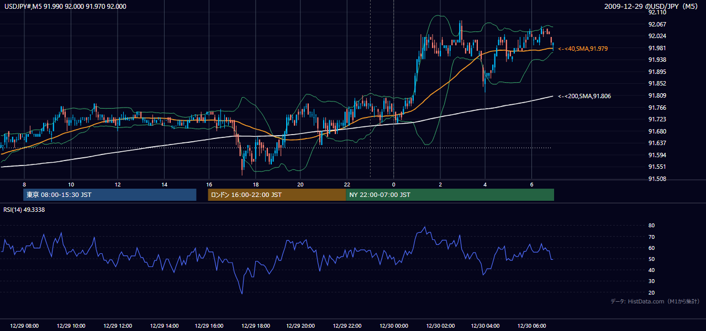Click bottom date label 12/29 18:00

(255, 326)
